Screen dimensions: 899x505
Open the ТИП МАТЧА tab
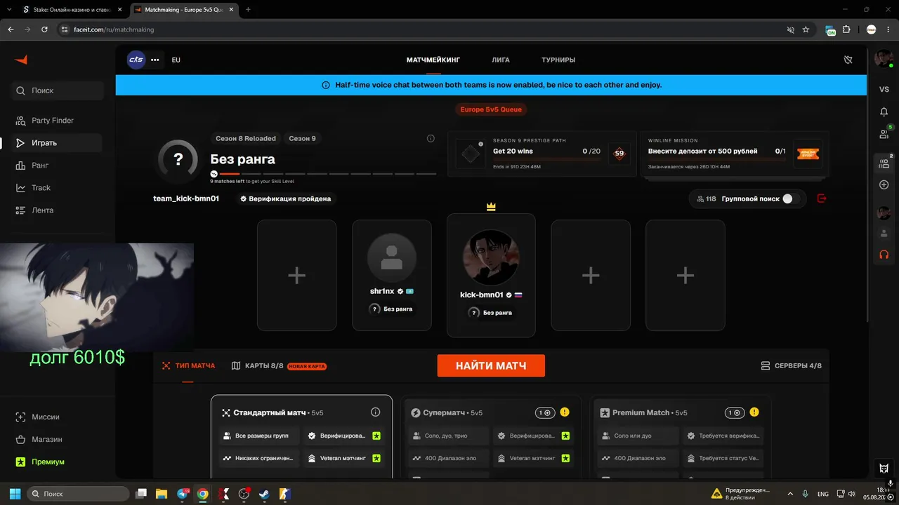188,366
